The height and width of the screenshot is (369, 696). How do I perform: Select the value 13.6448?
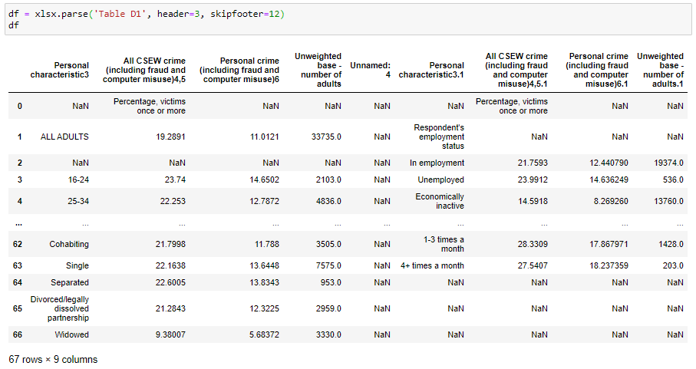pos(264,265)
